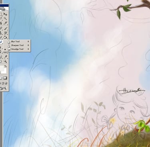Select the Brush tool
The width and height of the screenshot is (150, 147).
[5, 29]
